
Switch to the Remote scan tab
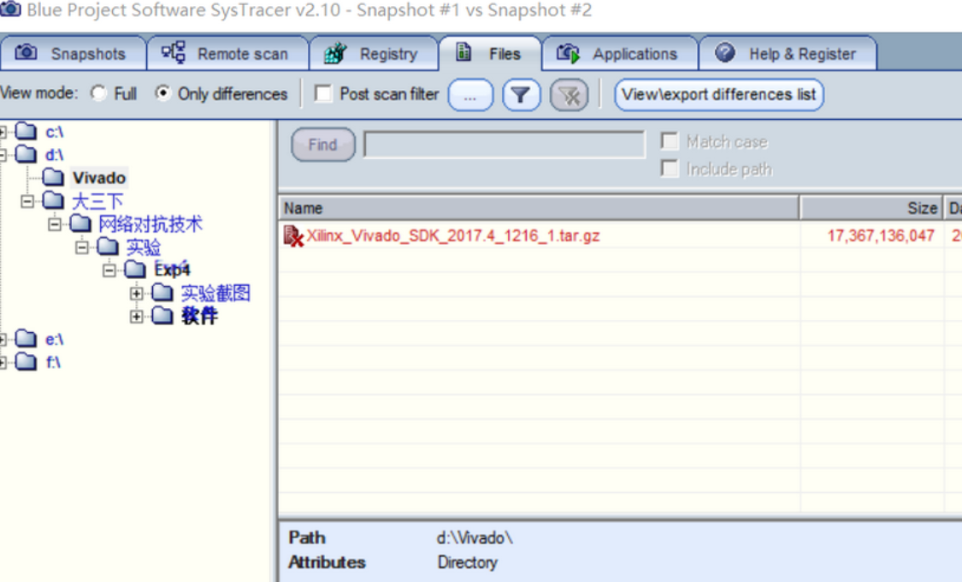point(227,54)
